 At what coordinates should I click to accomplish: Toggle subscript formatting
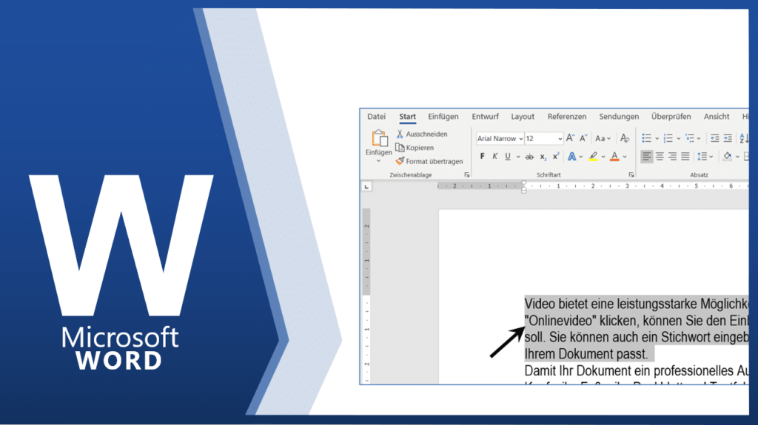pos(543,157)
